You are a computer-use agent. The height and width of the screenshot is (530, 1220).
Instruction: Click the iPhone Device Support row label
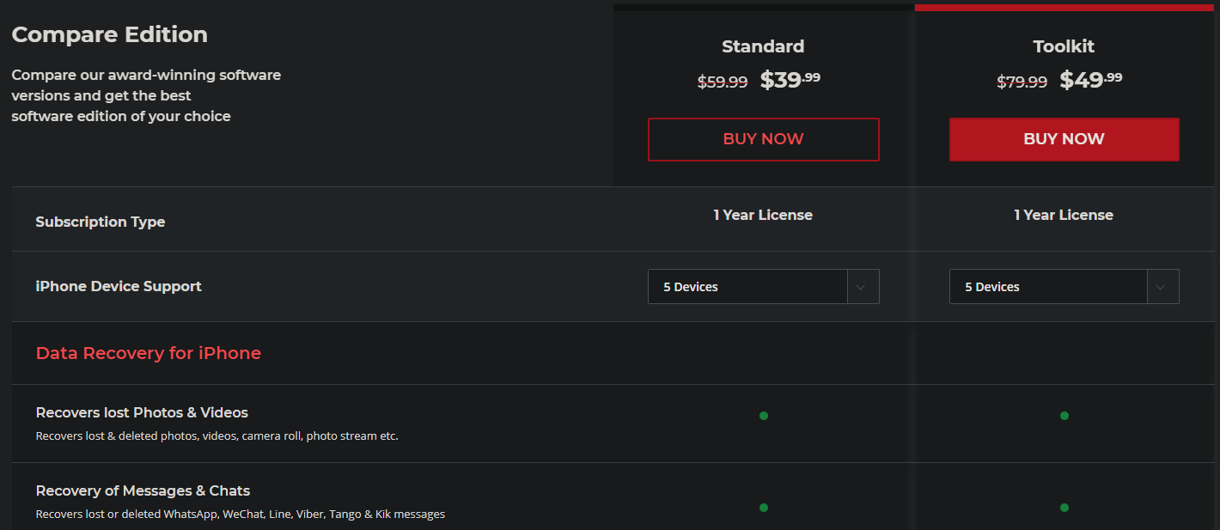click(119, 286)
